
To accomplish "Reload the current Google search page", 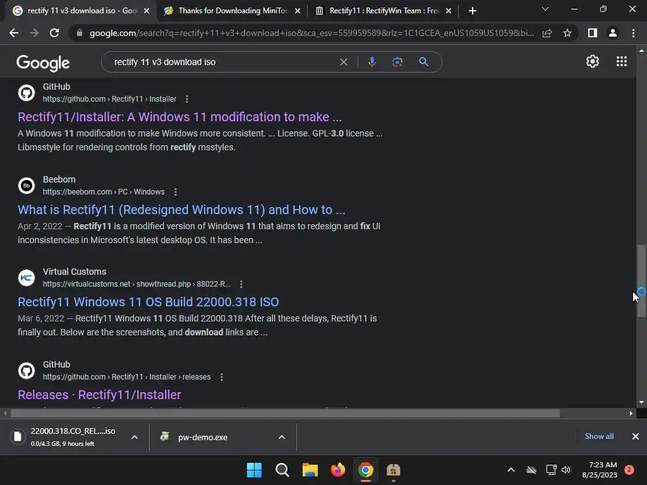I will point(54,33).
